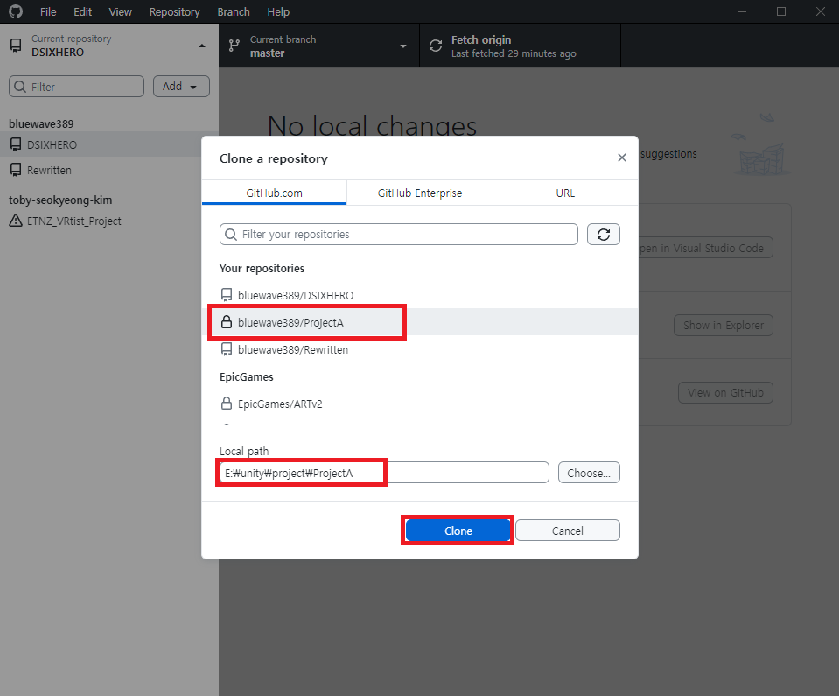Click Open in Visual Studio Code button

click(x=705, y=248)
